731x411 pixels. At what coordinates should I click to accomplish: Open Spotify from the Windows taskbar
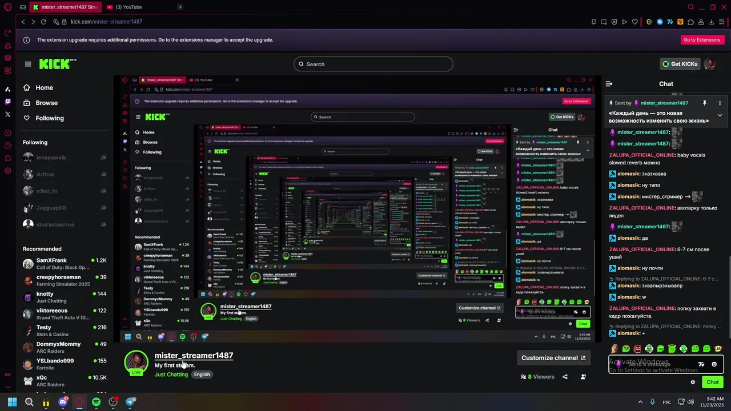(96, 402)
